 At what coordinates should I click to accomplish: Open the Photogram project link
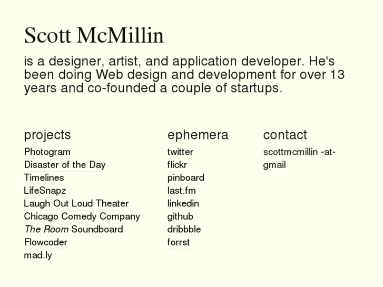pyautogui.click(x=47, y=152)
